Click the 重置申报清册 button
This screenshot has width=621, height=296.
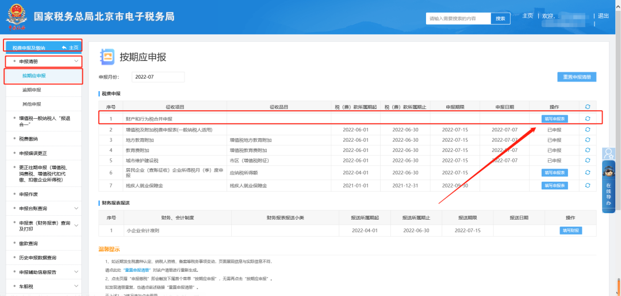(x=576, y=77)
